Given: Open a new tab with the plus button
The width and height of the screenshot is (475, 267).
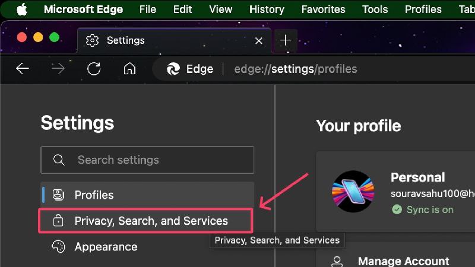Looking at the screenshot, I should click(286, 40).
